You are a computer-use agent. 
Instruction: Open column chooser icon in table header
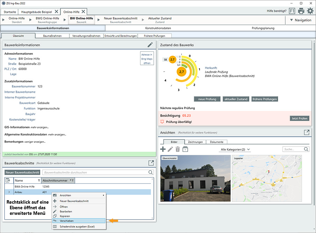(8, 180)
